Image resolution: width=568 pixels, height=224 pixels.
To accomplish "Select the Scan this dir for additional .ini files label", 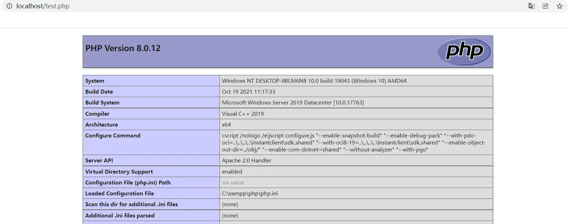I will click(x=132, y=205).
